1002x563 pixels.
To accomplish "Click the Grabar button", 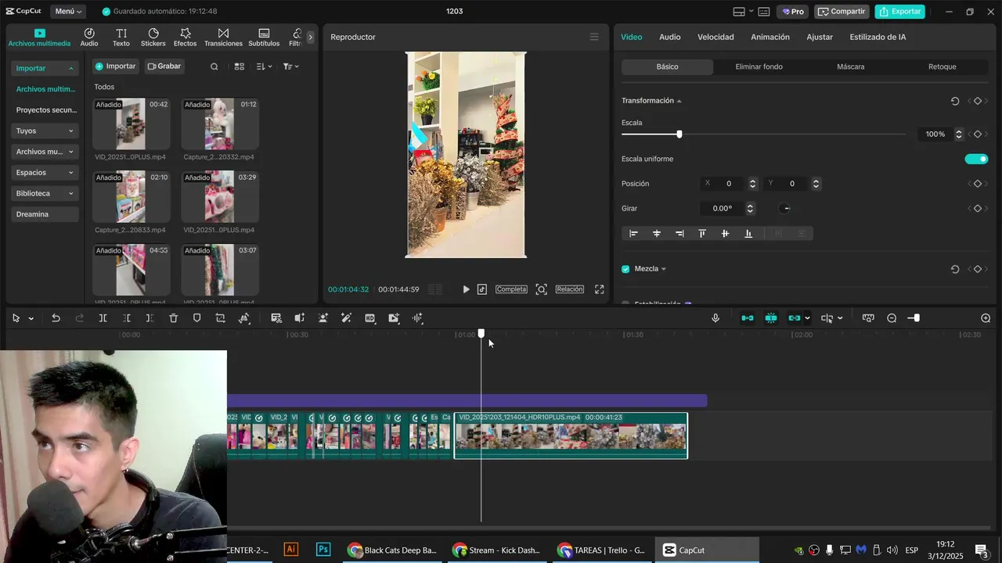I will click(x=164, y=66).
